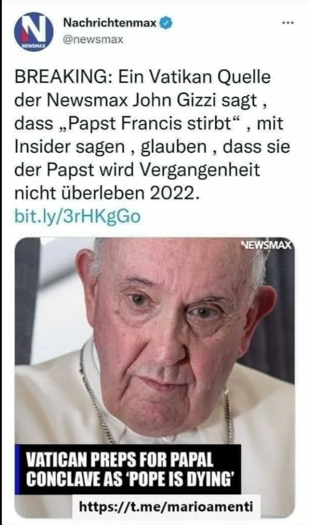This screenshot has height=525, width=309.
Task: Click the 'CONCLAVE AS POPE IS DYING' line
Action: [x=128, y=479]
